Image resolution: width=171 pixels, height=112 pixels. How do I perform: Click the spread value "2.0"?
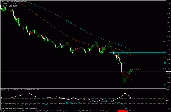(14, 4)
